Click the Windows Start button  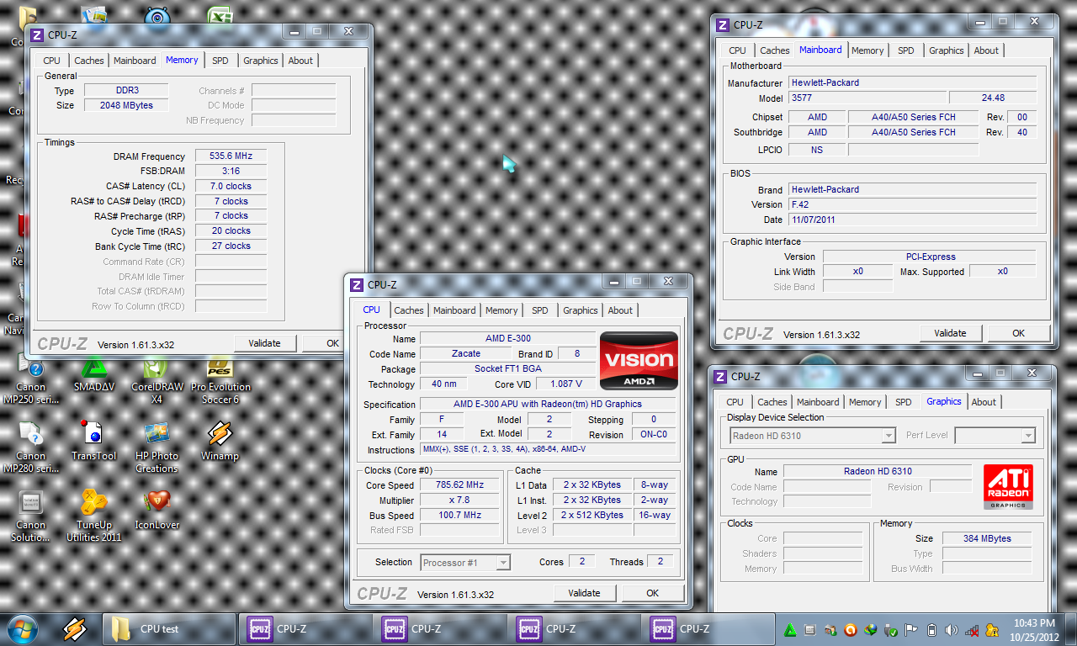21,628
